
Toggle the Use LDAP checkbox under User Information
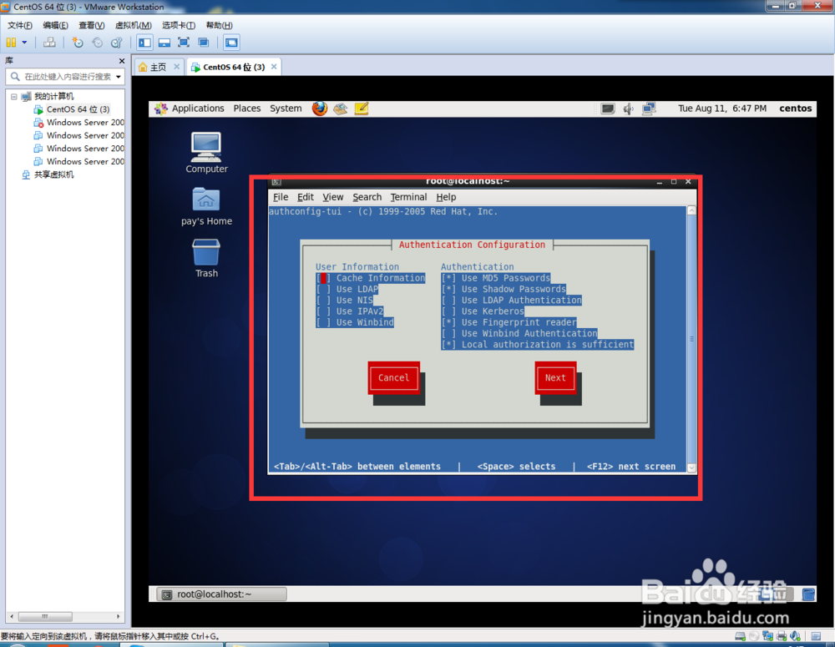[x=323, y=289]
